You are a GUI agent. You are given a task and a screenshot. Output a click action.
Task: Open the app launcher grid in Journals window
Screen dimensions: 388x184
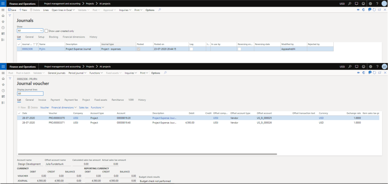(x=3, y=4)
